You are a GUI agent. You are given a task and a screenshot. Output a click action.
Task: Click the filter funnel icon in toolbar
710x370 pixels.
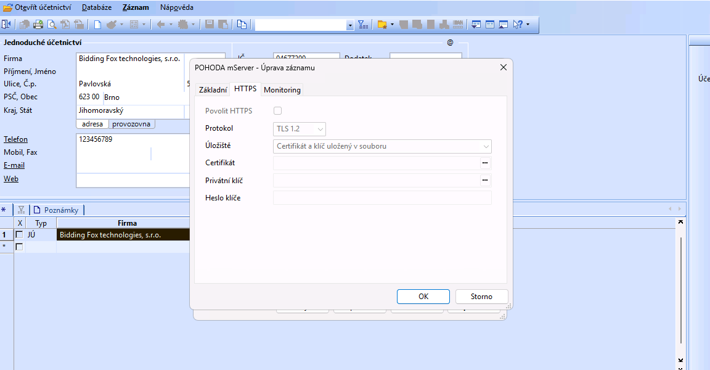(363, 25)
